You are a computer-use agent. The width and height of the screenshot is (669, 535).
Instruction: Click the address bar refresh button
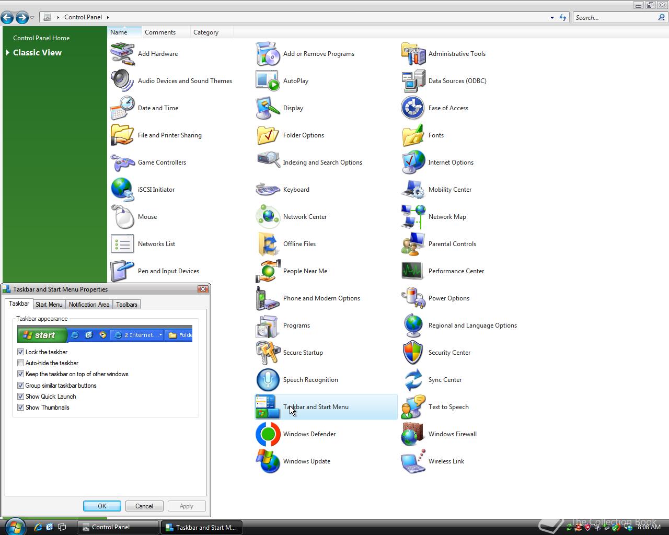(563, 18)
